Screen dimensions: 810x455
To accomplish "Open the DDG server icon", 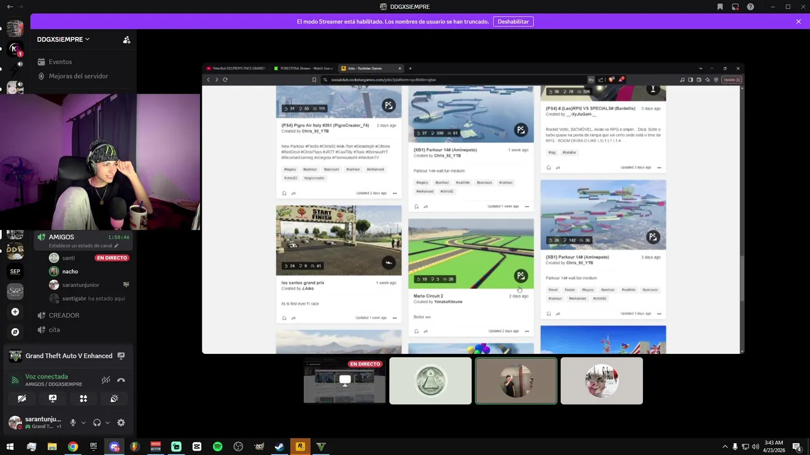I will coord(15,252).
